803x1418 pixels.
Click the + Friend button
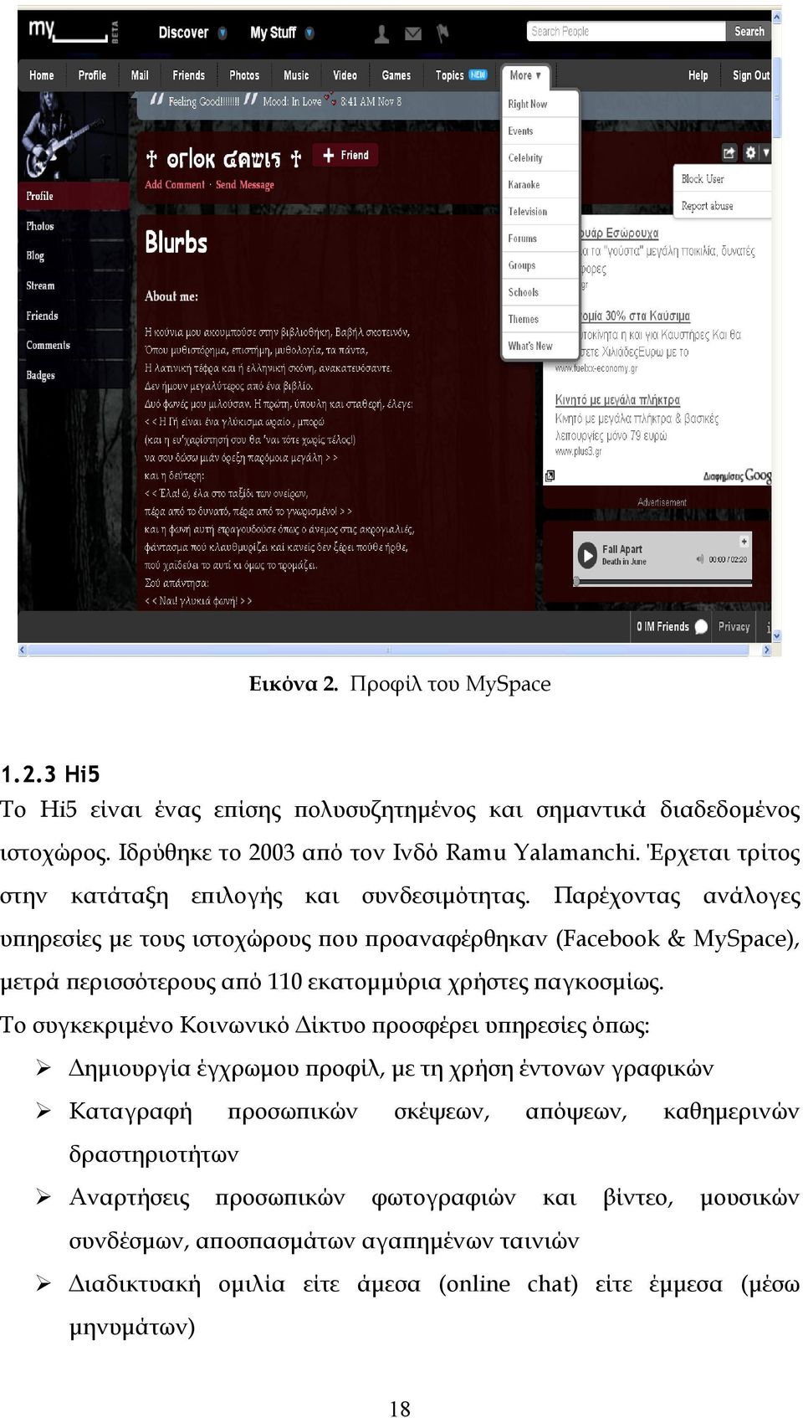pos(345,155)
